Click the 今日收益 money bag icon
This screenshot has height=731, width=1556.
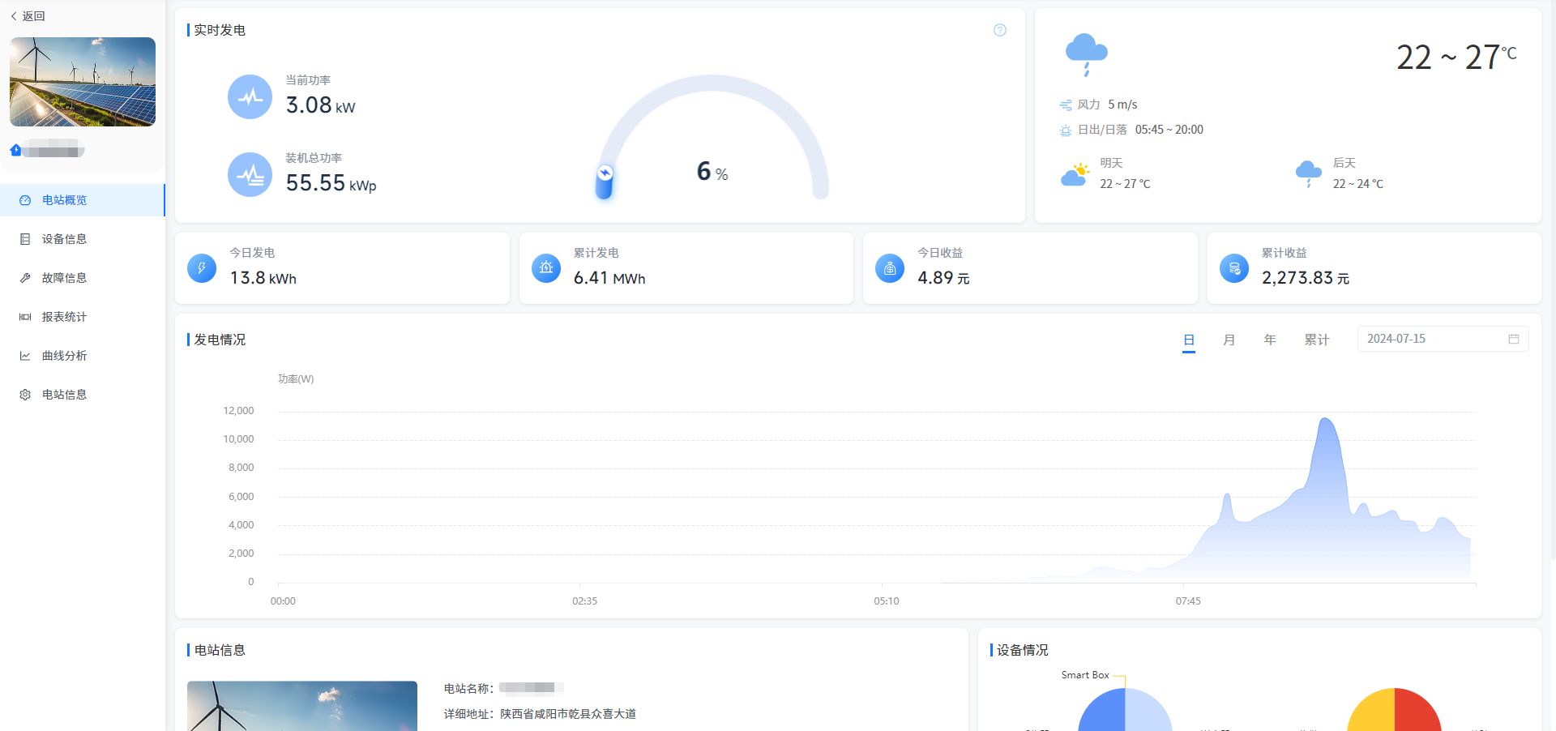pos(890,268)
